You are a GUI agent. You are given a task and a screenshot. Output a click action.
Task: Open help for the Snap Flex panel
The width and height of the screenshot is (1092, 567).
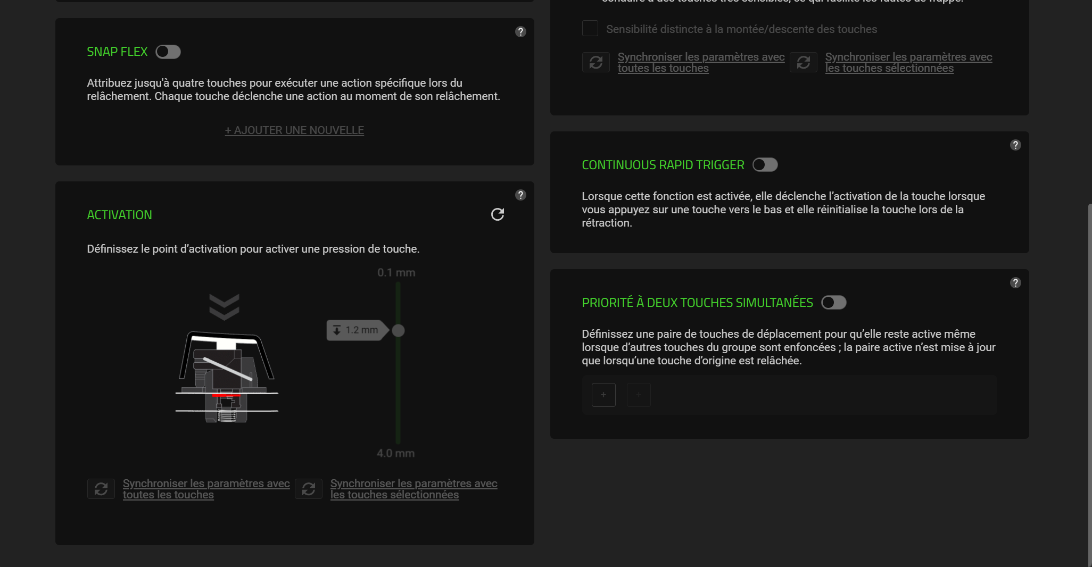tap(520, 32)
